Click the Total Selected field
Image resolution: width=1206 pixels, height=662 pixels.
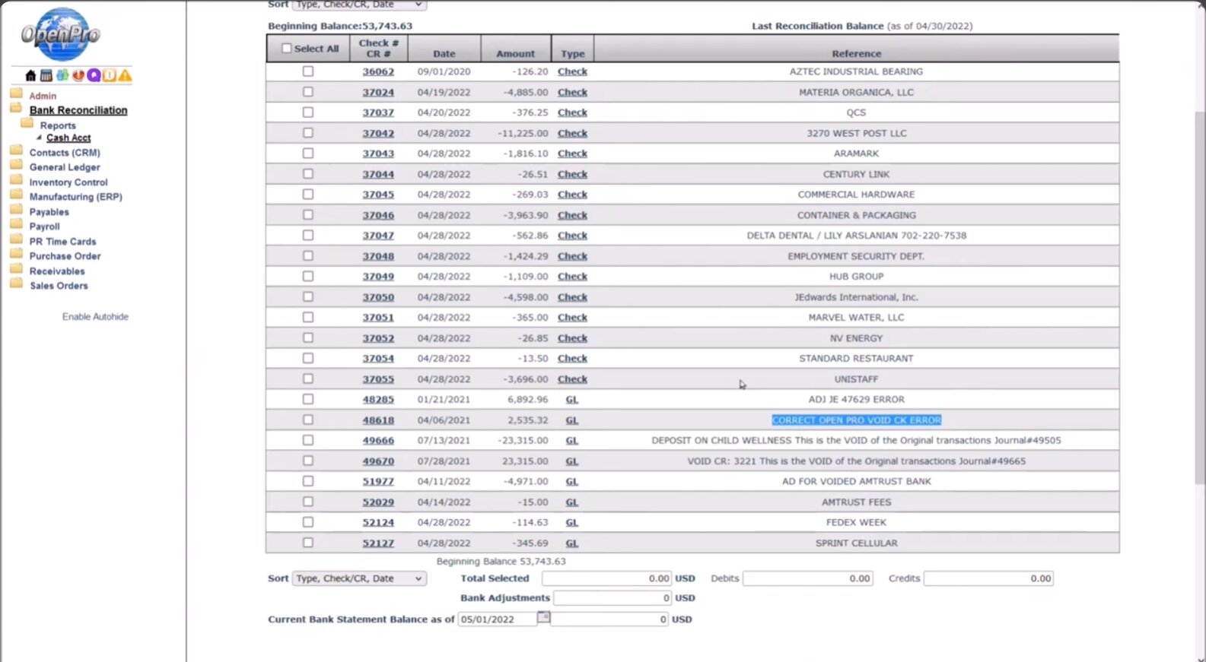click(607, 578)
